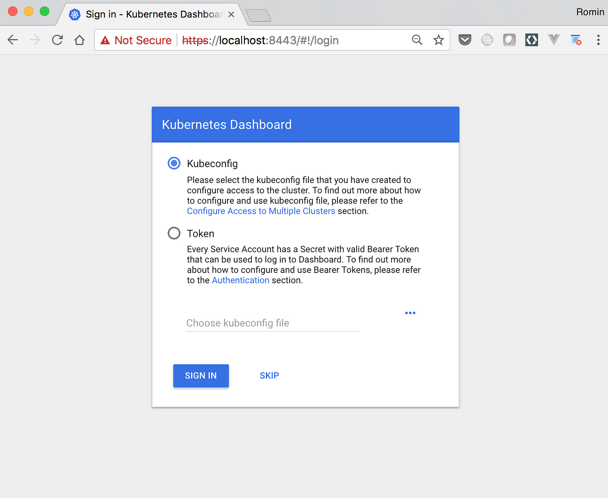Image resolution: width=608 pixels, height=498 pixels.
Task: Close the Sign in - Kubernetes Dashboard tab
Action: pyautogui.click(x=231, y=14)
